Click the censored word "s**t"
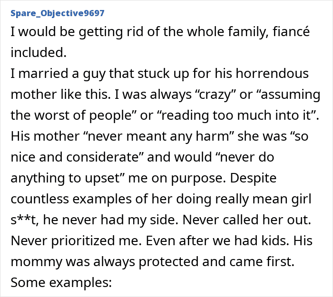 pos(23,219)
